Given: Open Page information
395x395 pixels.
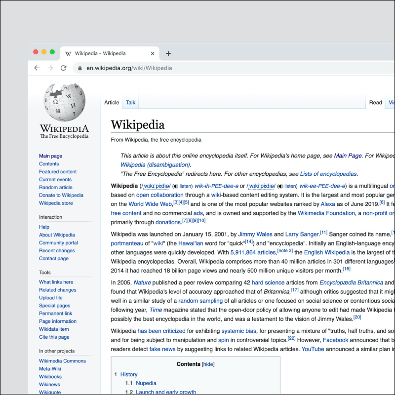Looking at the screenshot, I should coord(58,321).
